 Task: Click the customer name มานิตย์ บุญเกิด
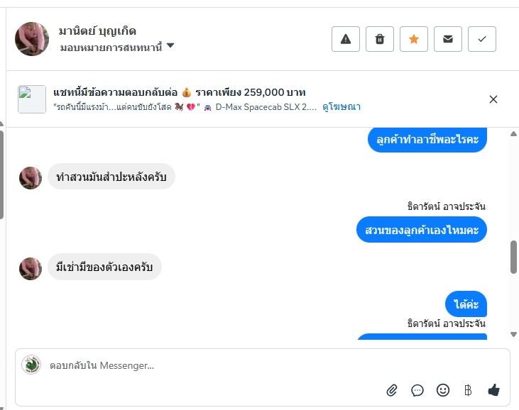97,31
